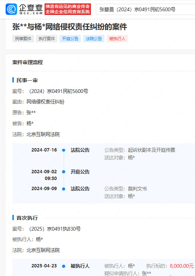Open the blue 法院公告 tag

(x=94, y=39)
